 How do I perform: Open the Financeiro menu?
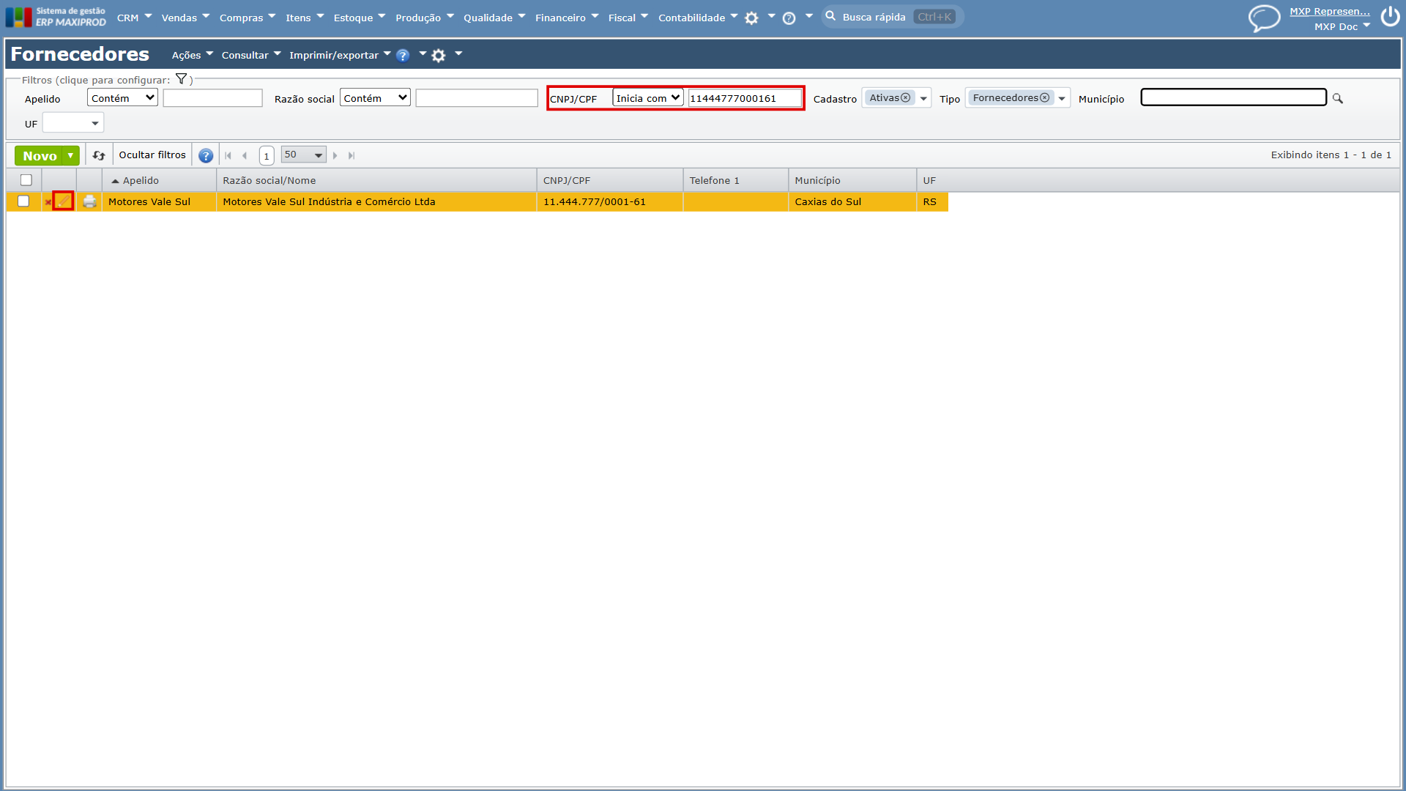pyautogui.click(x=567, y=18)
